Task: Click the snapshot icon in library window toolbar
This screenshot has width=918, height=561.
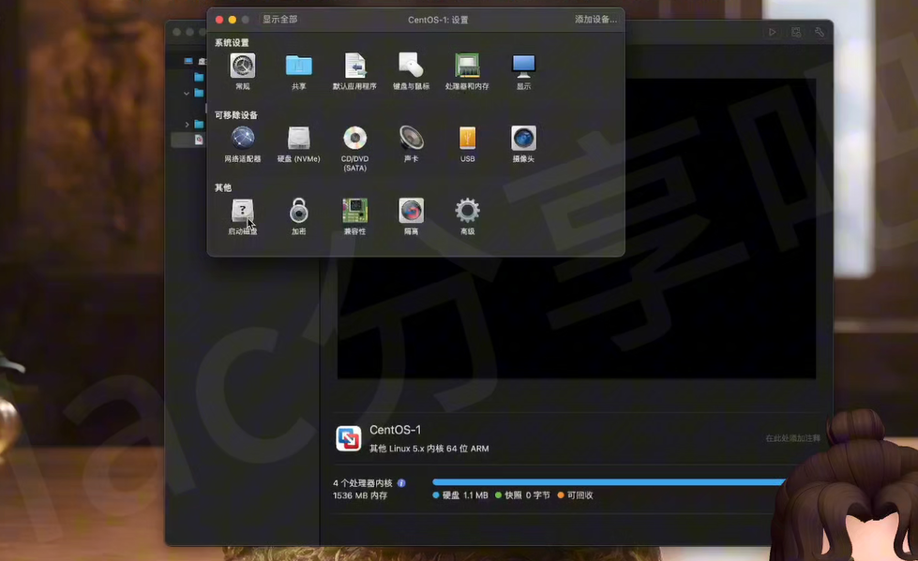Action: pyautogui.click(x=796, y=33)
